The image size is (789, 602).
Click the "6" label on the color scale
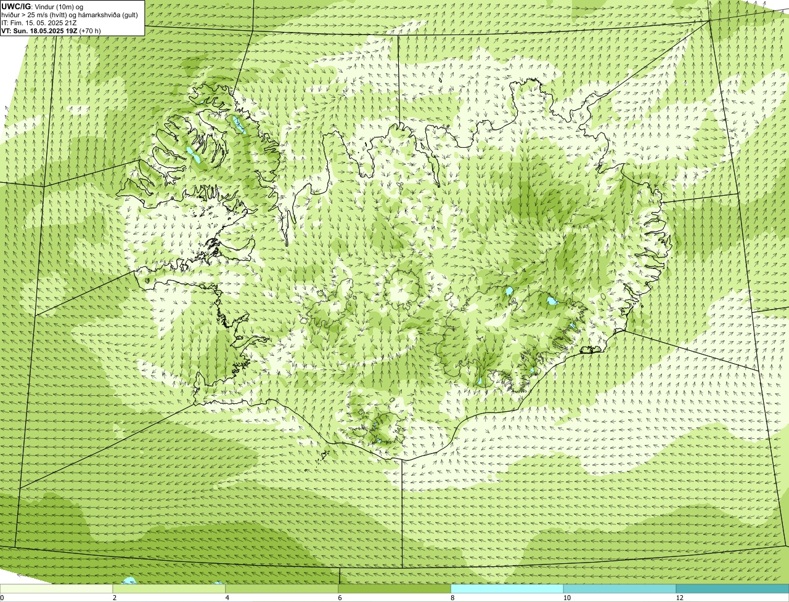click(x=340, y=598)
